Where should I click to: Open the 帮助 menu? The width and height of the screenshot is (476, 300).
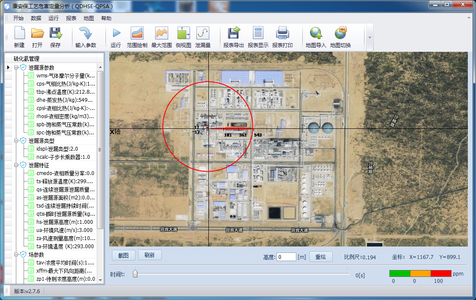(106, 18)
